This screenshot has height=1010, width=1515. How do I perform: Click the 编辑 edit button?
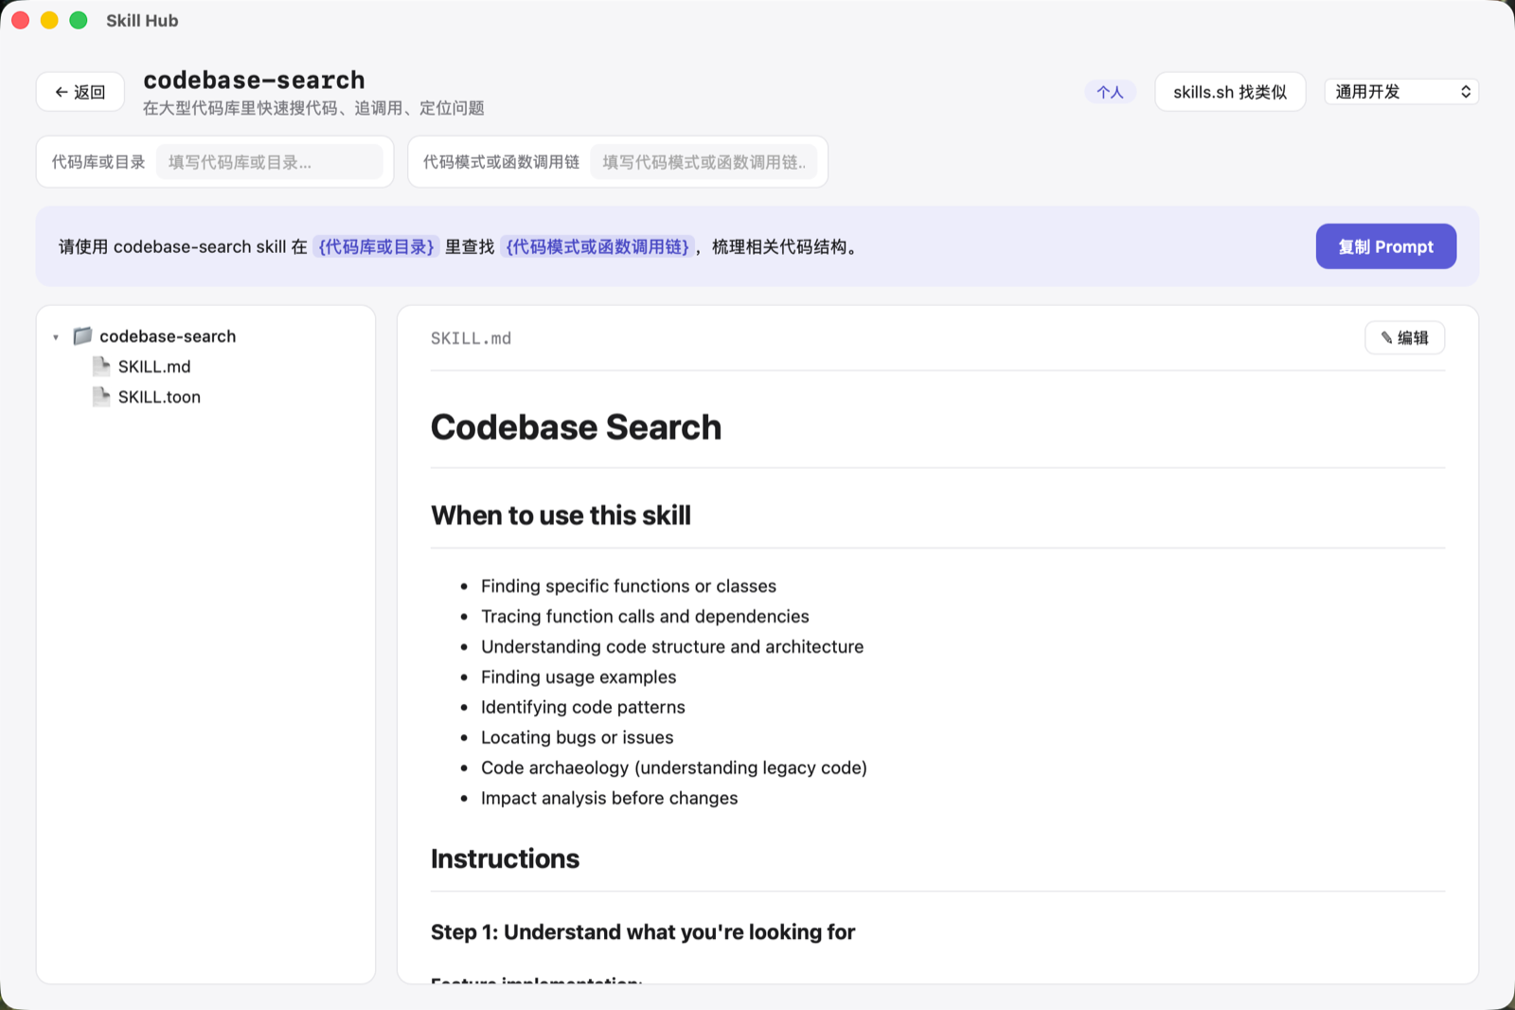click(x=1404, y=338)
